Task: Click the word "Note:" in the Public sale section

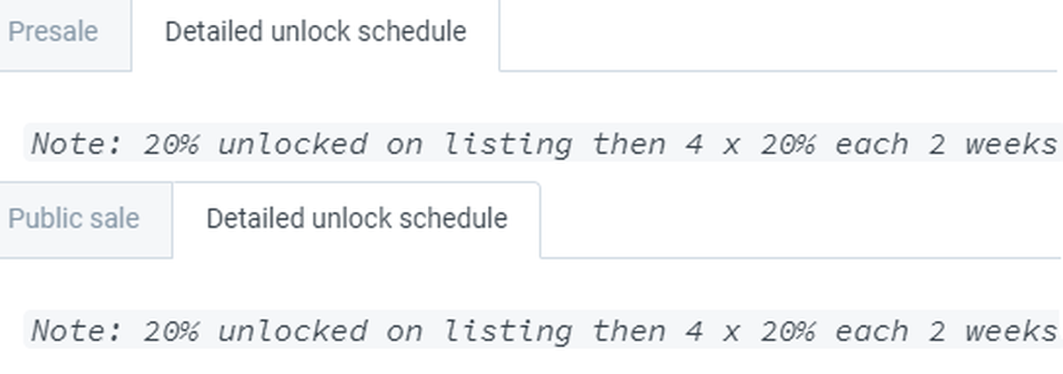Action: tap(77, 331)
